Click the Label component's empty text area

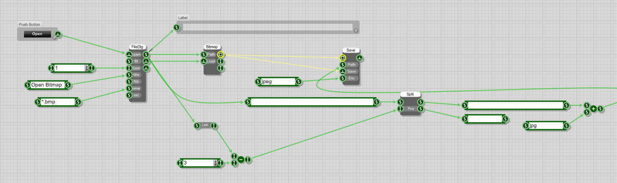pos(267,28)
